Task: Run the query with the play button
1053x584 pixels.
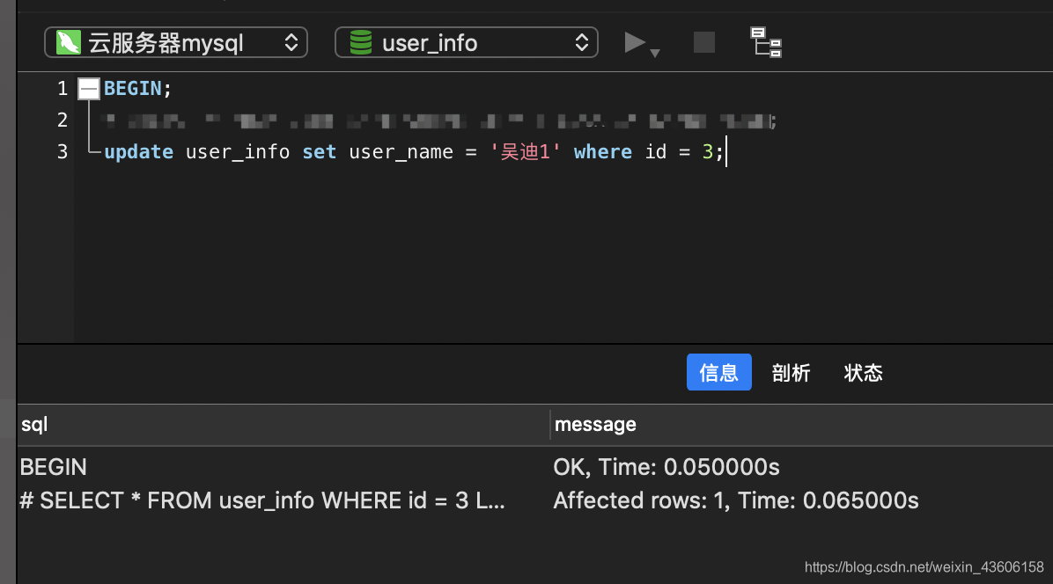Action: [x=634, y=42]
